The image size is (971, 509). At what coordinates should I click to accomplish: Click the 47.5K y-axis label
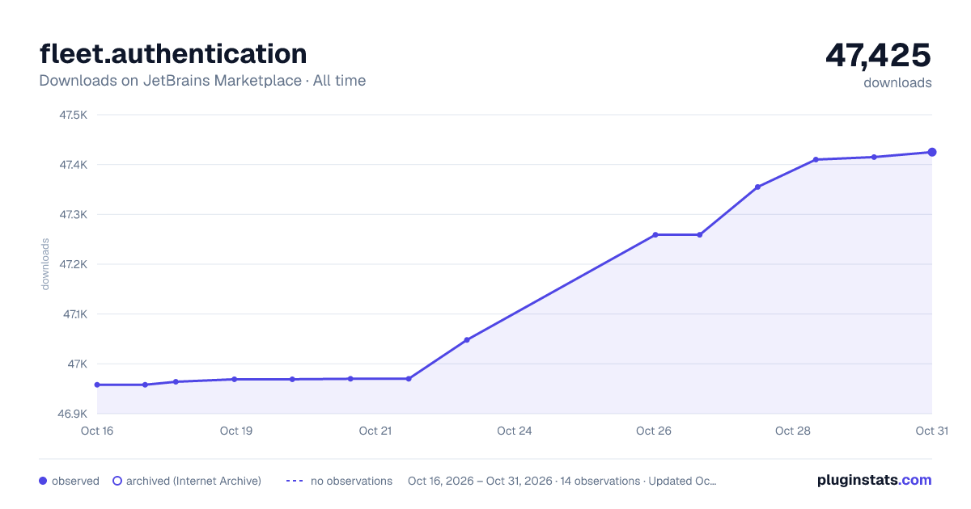[73, 115]
